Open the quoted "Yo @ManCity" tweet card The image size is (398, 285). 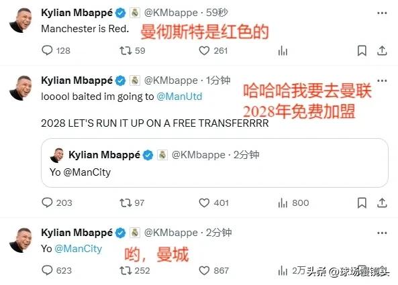pos(215,163)
